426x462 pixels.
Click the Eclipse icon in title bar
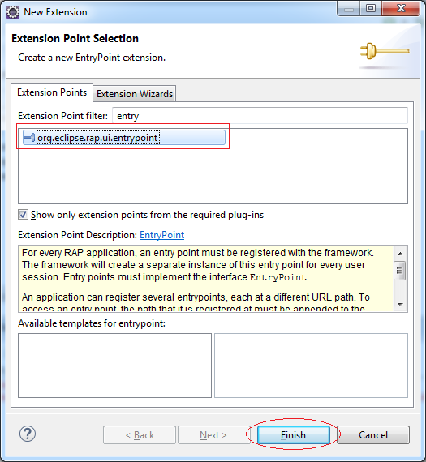pyautogui.click(x=13, y=12)
